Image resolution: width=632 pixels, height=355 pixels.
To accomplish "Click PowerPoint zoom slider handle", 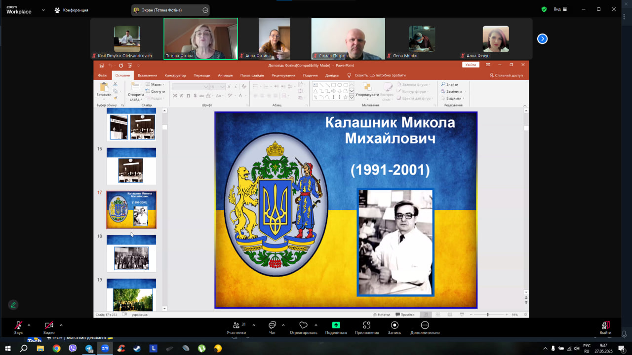I will coord(487,315).
